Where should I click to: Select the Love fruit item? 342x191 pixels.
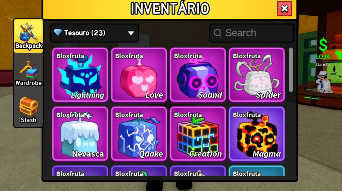(139, 75)
